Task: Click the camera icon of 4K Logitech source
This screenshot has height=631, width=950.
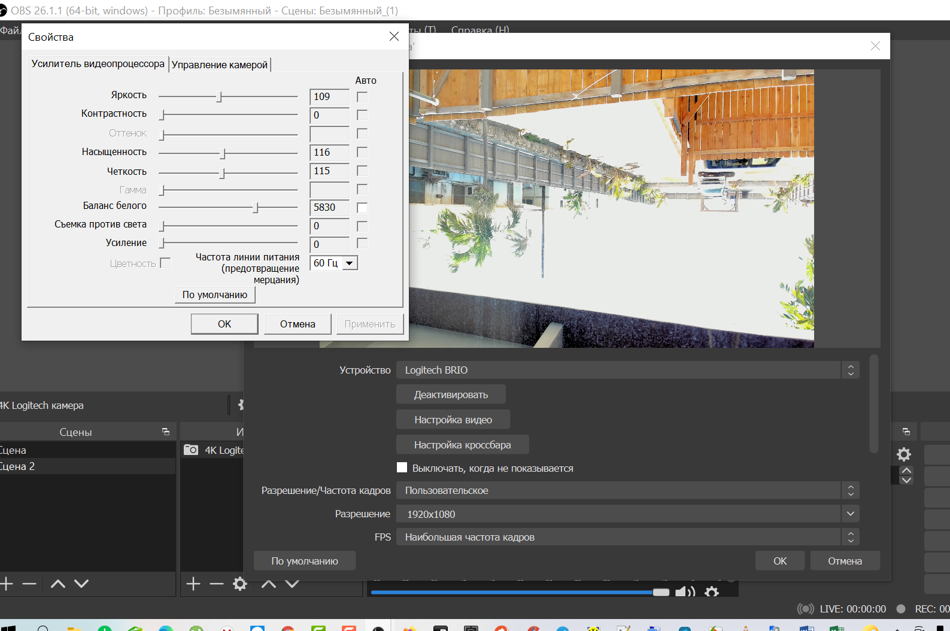Action: [x=191, y=450]
